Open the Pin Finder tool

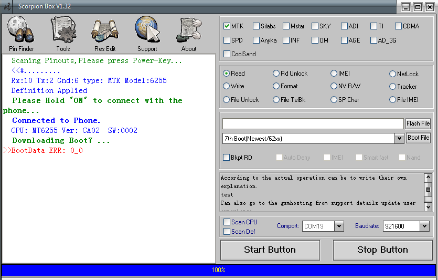pos(21,34)
